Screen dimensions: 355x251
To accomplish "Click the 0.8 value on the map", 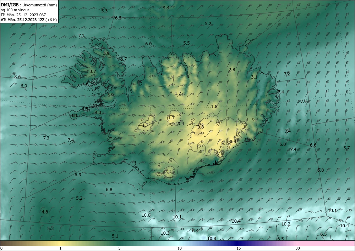I will pos(201,127).
